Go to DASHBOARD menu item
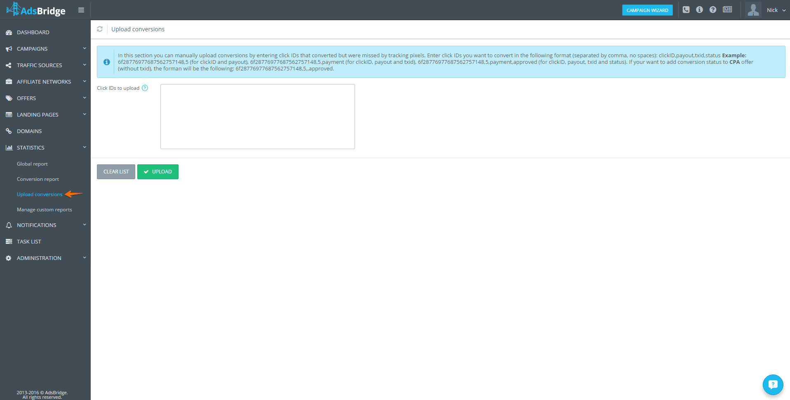Viewport: 790px width, 400px height. 33,33
